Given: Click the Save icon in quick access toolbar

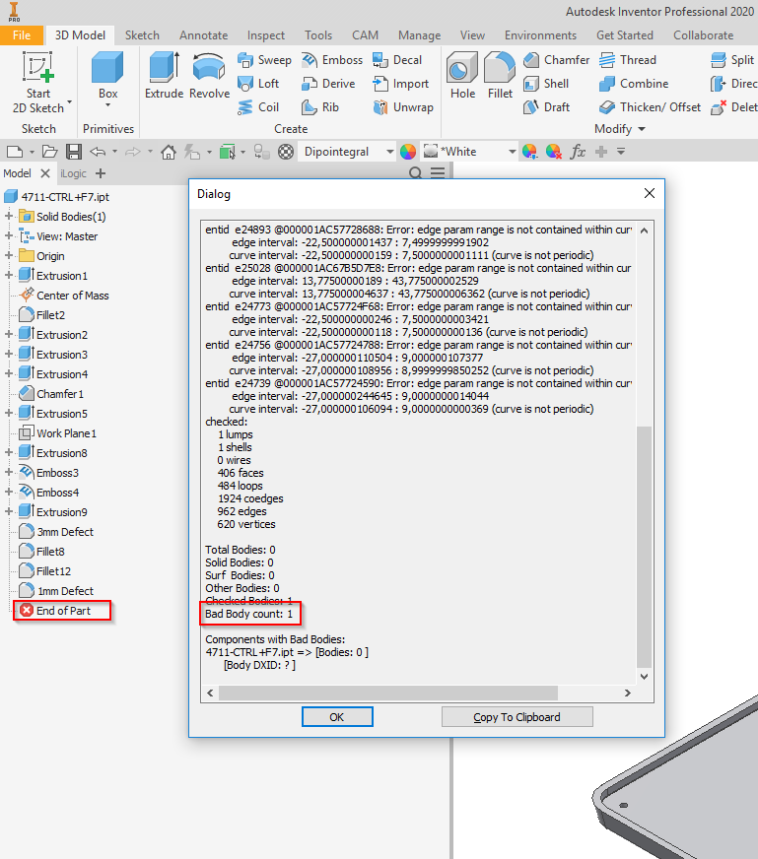Looking at the screenshot, I should click(74, 152).
